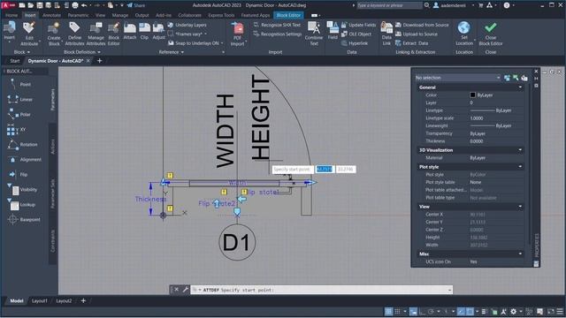Open Manage Attributes tool
Screen dimensions: 566x318
[96, 34]
